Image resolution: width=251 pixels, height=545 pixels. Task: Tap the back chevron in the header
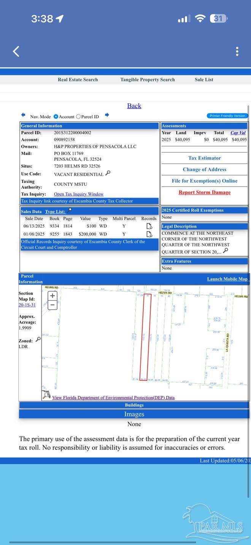pyautogui.click(x=16, y=51)
